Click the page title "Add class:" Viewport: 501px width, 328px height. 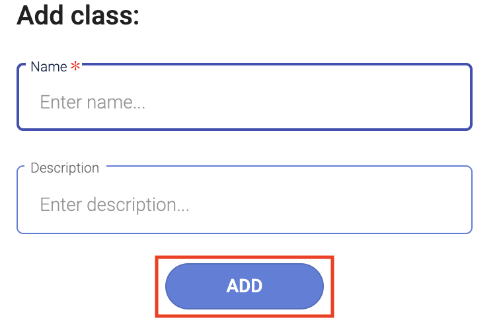pos(78,16)
